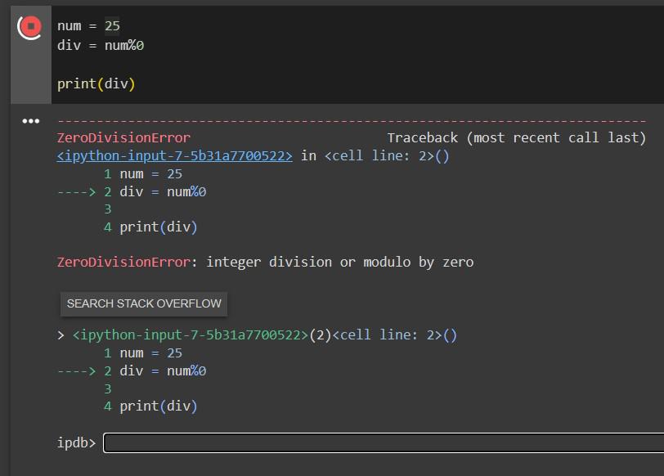Image resolution: width=664 pixels, height=476 pixels.
Task: Focus the ipdb debugger input field
Action: pos(384,442)
